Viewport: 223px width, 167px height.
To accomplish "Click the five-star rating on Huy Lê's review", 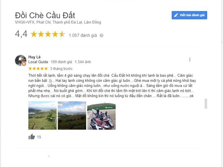I will tap(38, 68).
